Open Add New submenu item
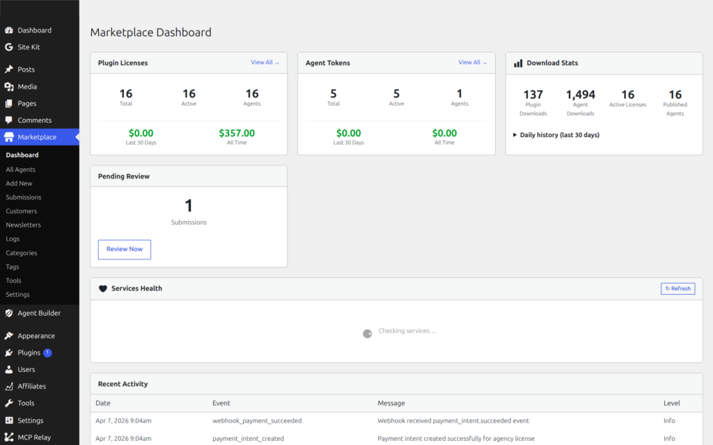This screenshot has height=445, width=713. click(19, 184)
